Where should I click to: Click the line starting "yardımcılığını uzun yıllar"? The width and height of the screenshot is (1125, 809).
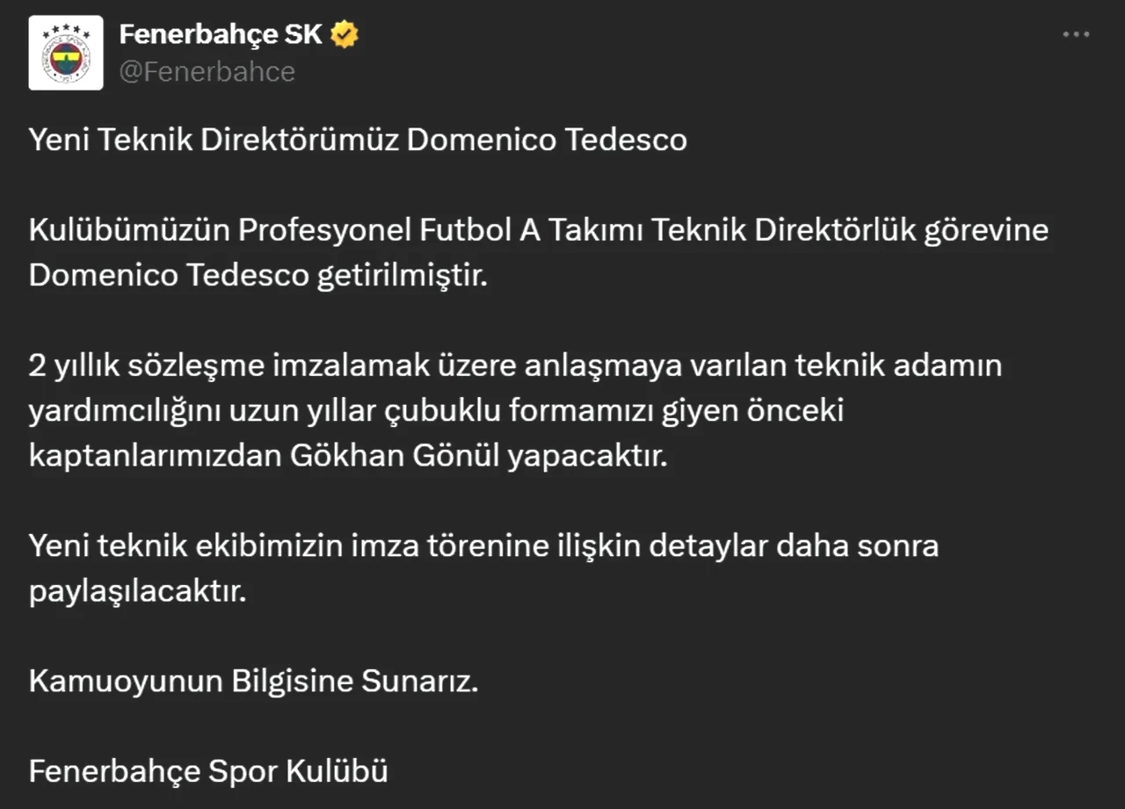pyautogui.click(x=436, y=411)
